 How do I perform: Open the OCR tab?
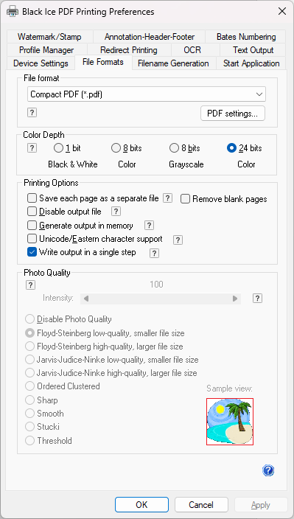tap(192, 50)
